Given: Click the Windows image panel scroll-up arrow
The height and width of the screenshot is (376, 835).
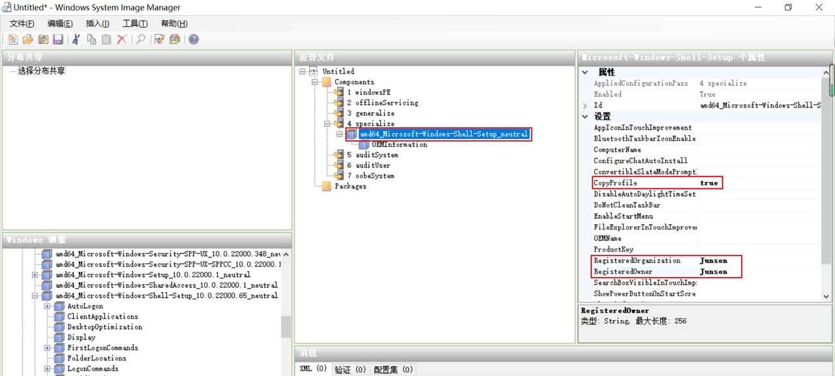Looking at the screenshot, I should pos(286,254).
